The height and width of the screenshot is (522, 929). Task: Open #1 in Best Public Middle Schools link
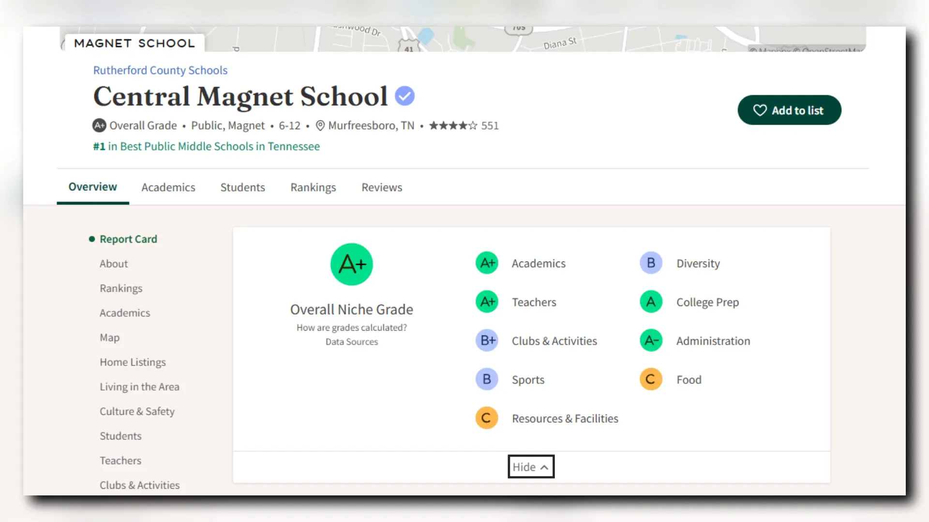coord(206,146)
